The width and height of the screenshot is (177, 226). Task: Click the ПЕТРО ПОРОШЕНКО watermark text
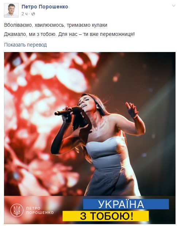click(40, 211)
